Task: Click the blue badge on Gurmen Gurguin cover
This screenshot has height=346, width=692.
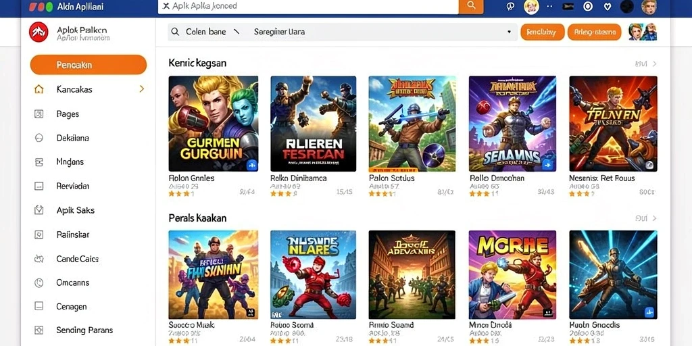Action: (x=252, y=165)
